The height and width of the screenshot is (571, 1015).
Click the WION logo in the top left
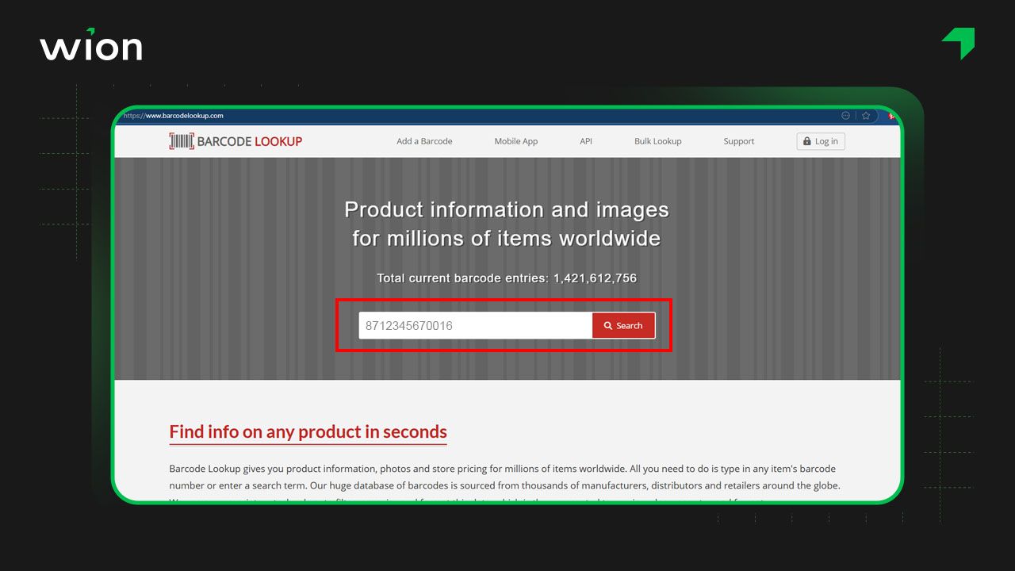(90, 46)
